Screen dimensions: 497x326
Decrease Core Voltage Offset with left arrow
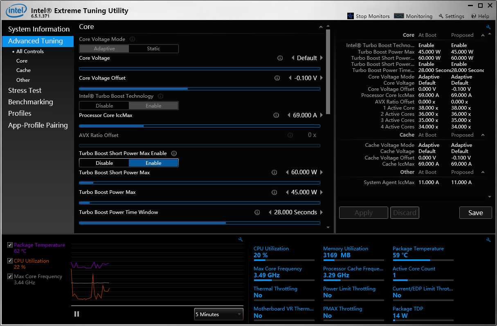coord(290,78)
